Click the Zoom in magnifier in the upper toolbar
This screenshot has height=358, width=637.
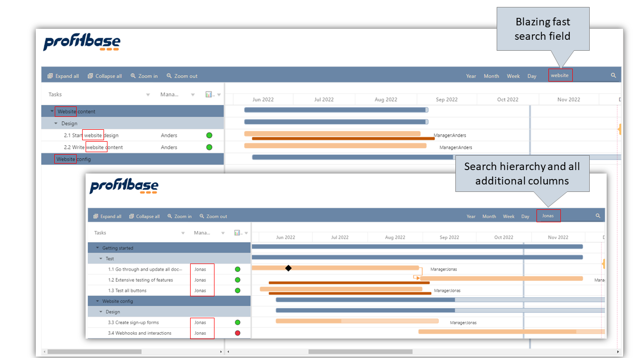133,76
